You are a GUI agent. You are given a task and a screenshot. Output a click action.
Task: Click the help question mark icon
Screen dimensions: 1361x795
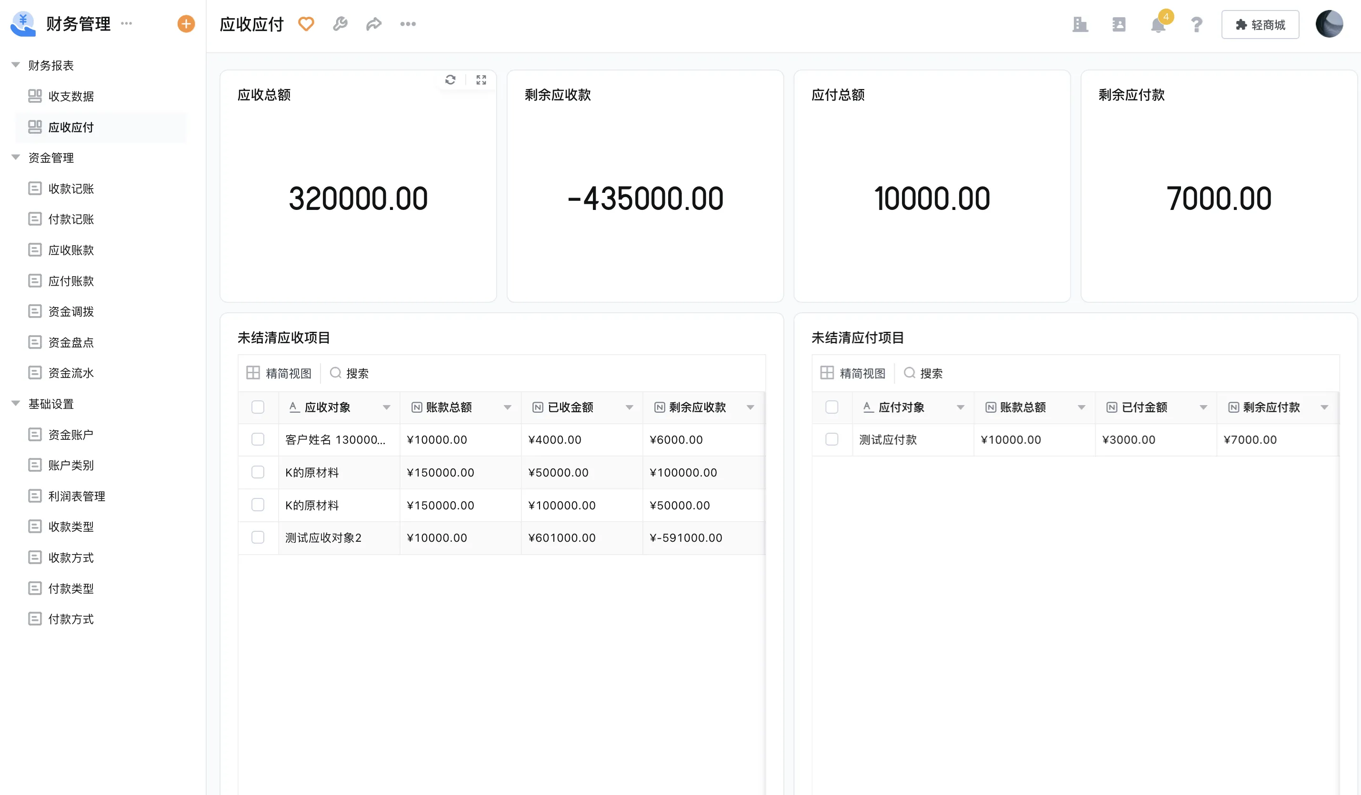tap(1196, 25)
